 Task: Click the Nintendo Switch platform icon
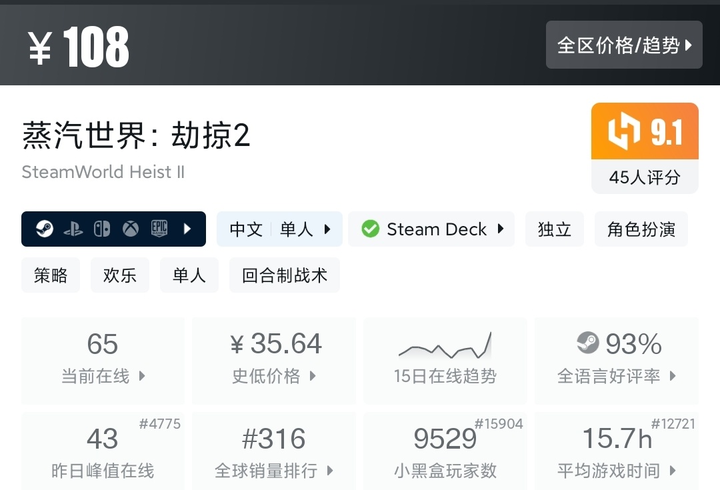pyautogui.click(x=102, y=229)
